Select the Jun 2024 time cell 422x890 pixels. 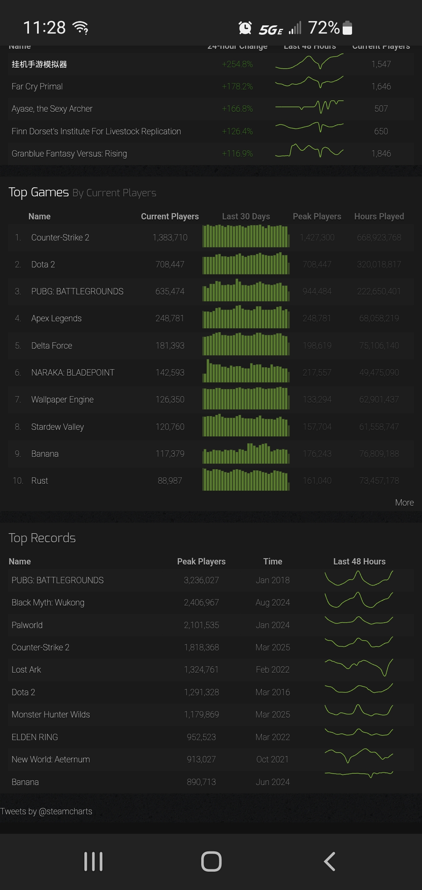tap(273, 782)
